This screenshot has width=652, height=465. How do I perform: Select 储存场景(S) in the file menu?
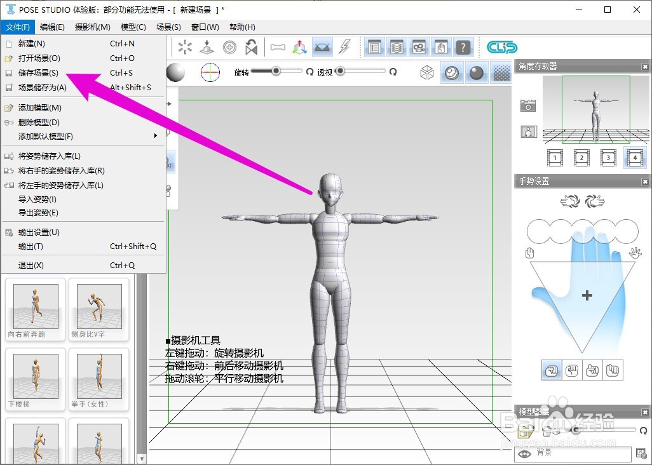(x=83, y=72)
